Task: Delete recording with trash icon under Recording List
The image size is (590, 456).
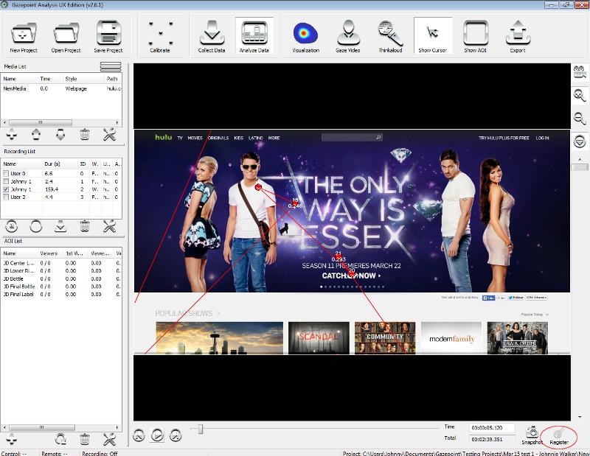Action: (85, 226)
